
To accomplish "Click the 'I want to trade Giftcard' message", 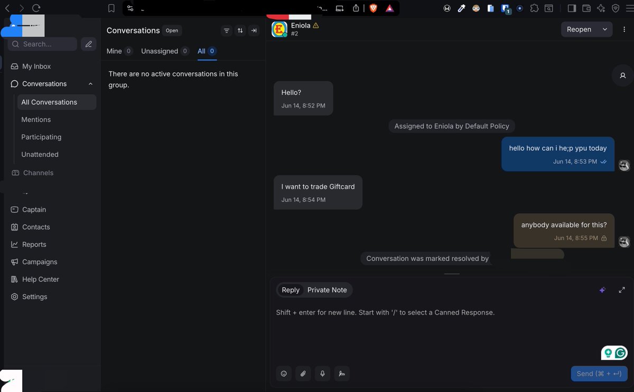I will tap(318, 193).
